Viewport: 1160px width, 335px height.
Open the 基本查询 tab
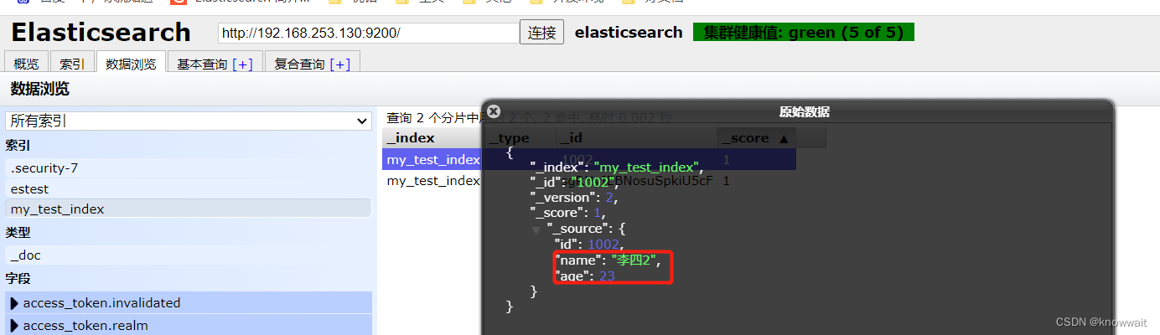click(x=202, y=64)
